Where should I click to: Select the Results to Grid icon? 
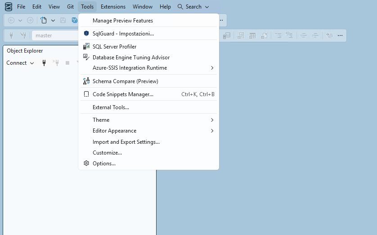(252, 36)
